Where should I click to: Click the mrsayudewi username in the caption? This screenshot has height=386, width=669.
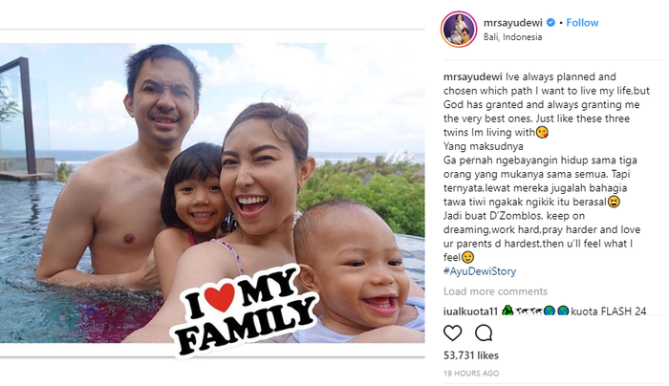click(x=473, y=77)
